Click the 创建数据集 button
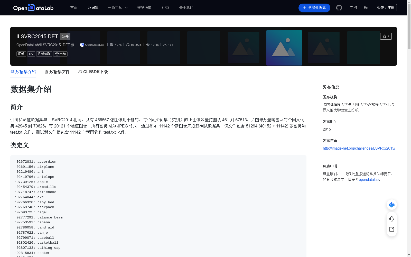The width and height of the screenshot is (411, 257). (x=314, y=8)
